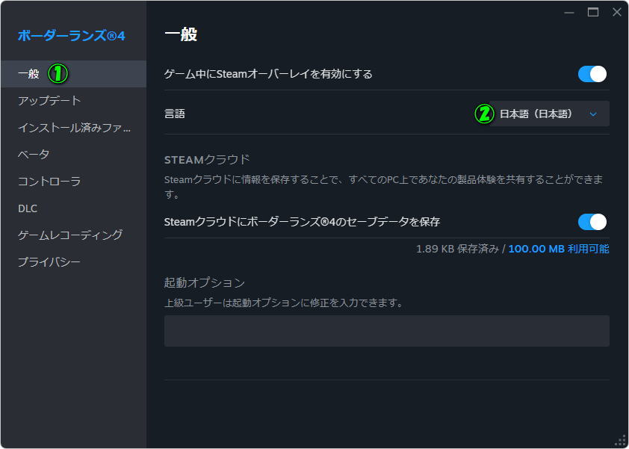Grab the window resize grip icon
The image size is (629, 449).
(620, 441)
